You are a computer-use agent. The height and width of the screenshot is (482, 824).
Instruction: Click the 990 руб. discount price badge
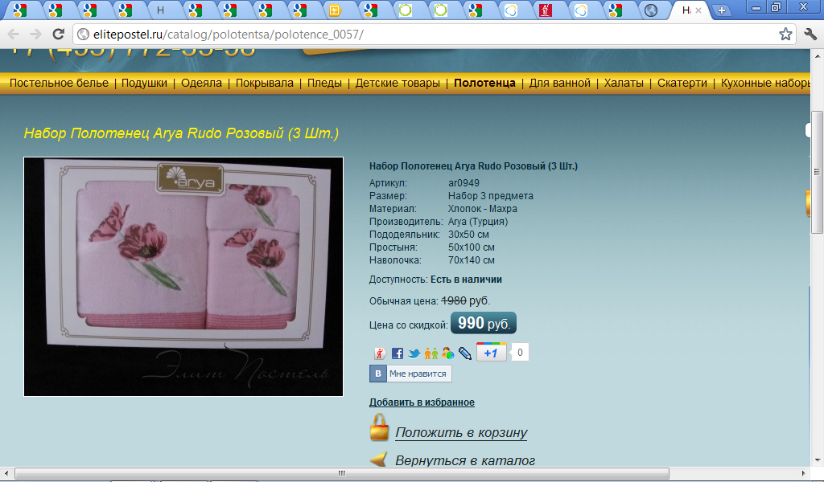484,323
